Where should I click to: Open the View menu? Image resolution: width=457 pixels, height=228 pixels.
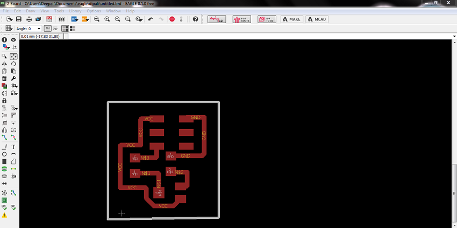45,11
